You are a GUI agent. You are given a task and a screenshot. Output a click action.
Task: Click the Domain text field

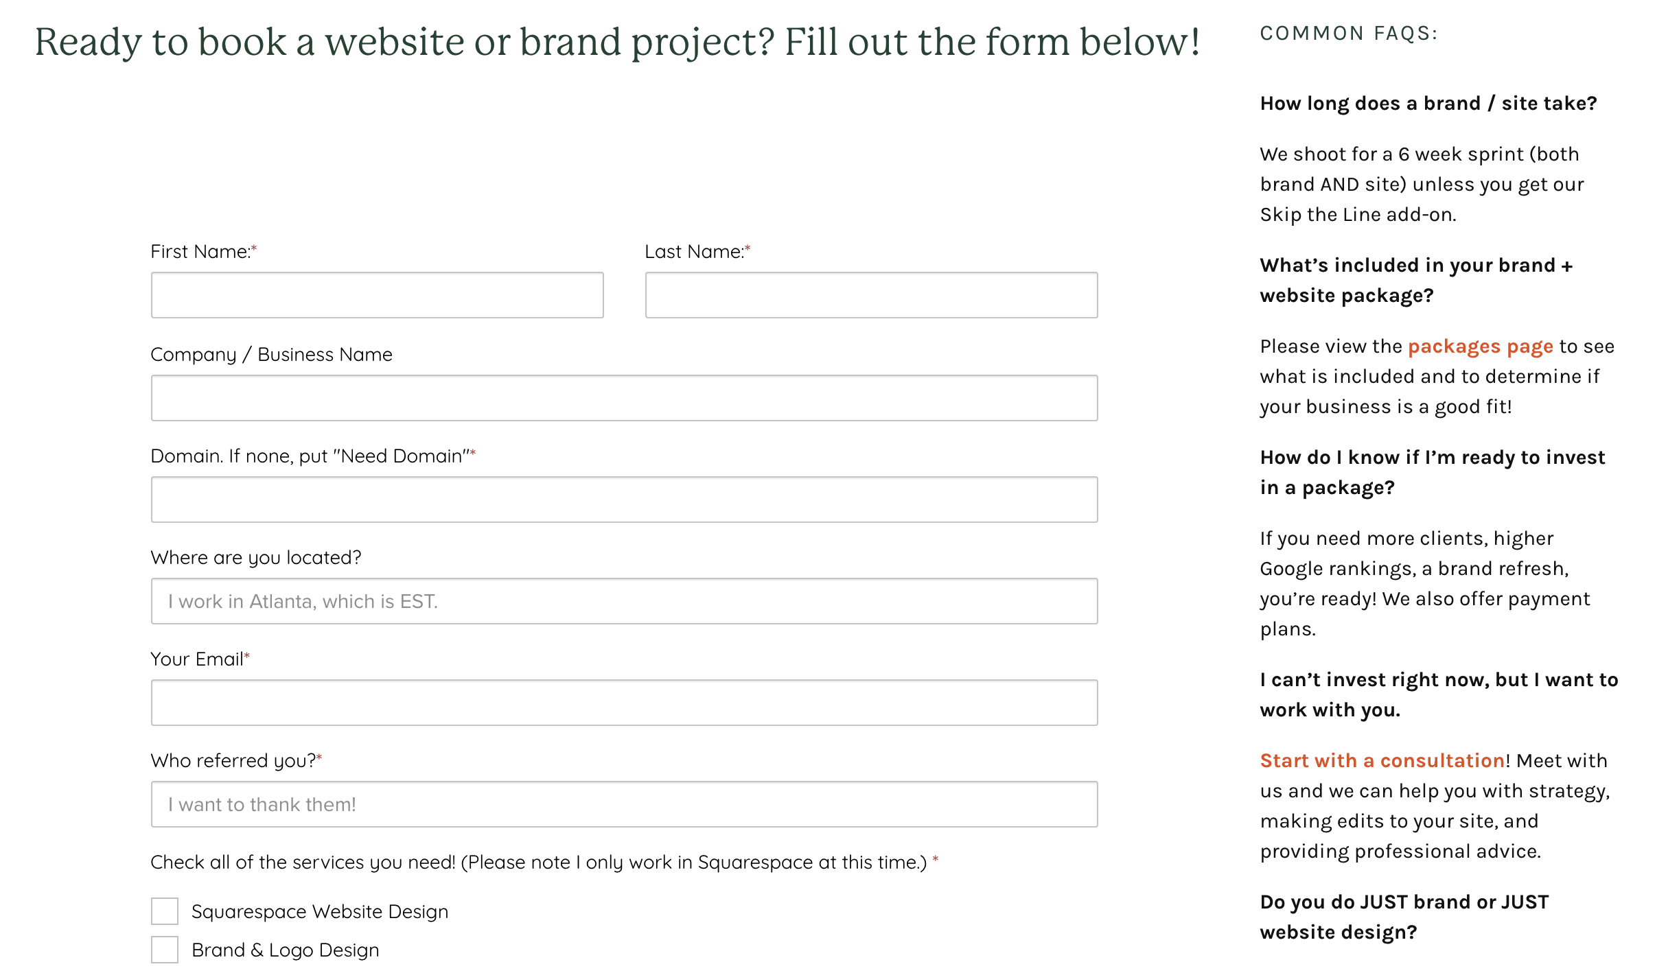pyautogui.click(x=623, y=500)
